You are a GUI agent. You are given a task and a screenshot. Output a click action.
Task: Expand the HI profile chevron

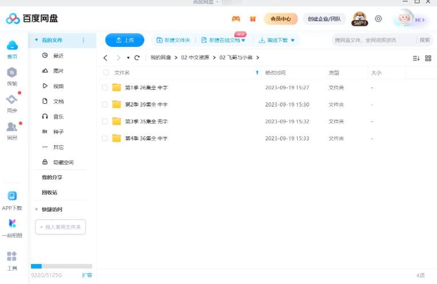tap(423, 20)
